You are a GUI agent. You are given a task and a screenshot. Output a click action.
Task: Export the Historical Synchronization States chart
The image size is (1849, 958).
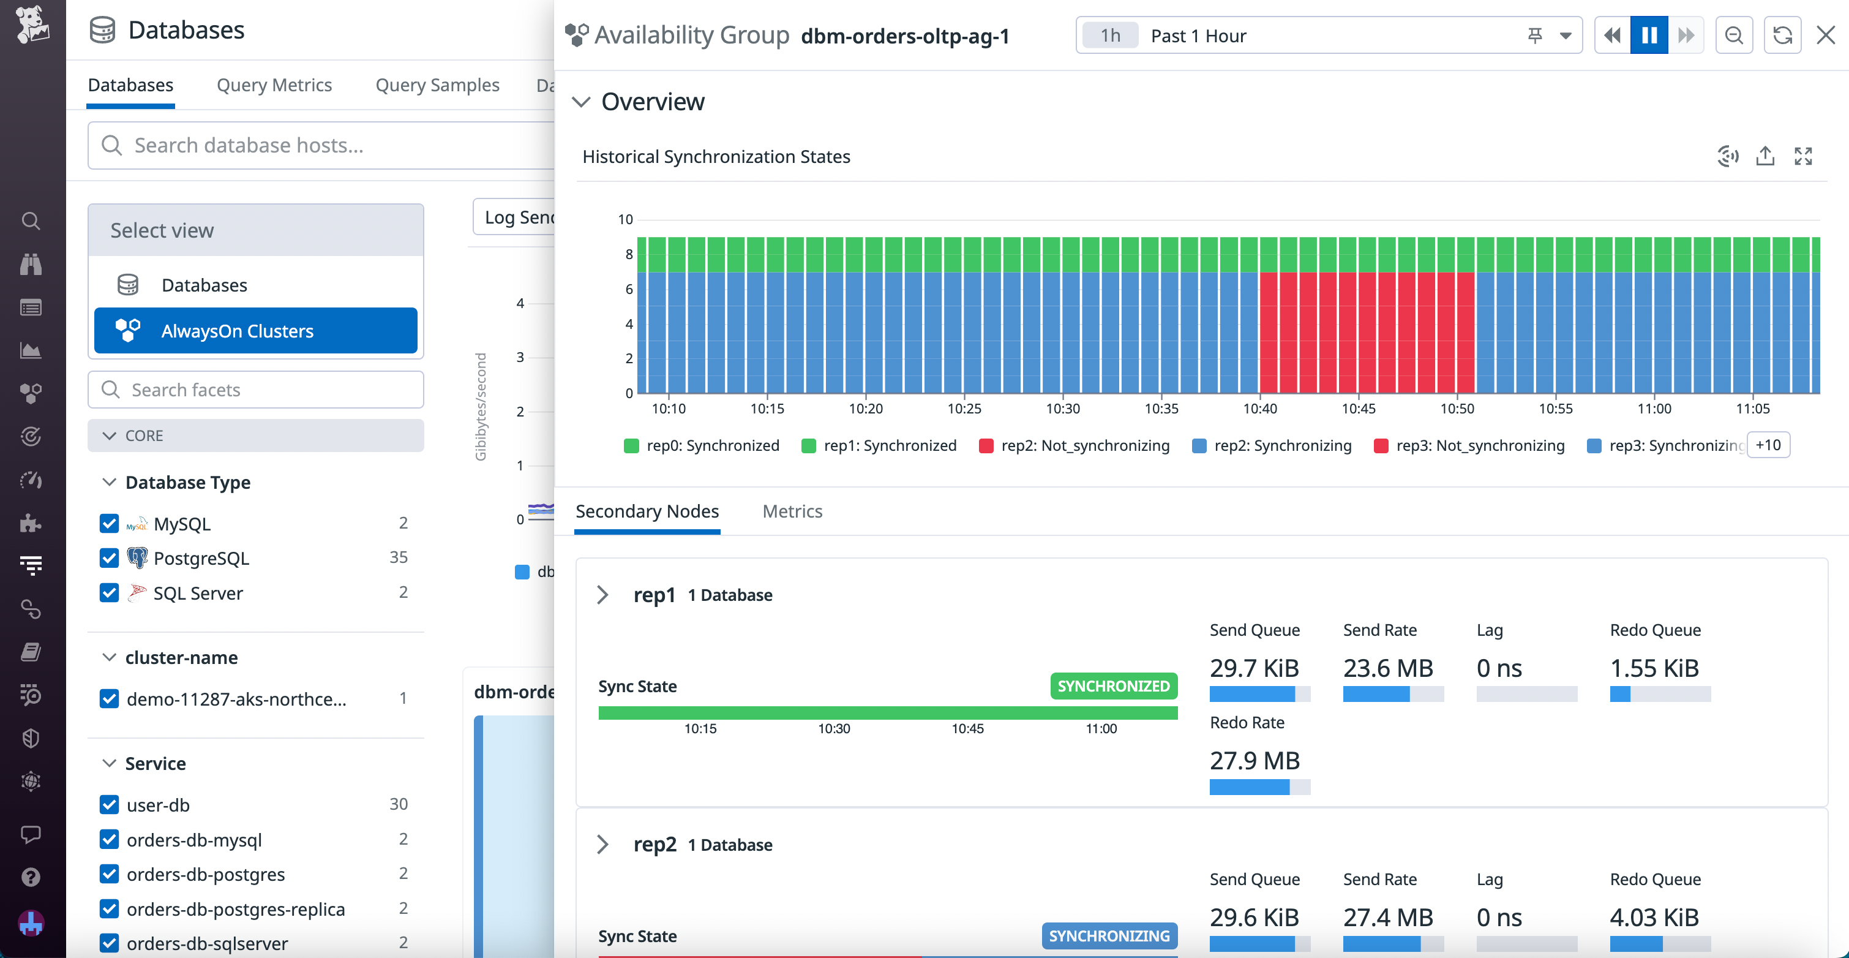1765,156
